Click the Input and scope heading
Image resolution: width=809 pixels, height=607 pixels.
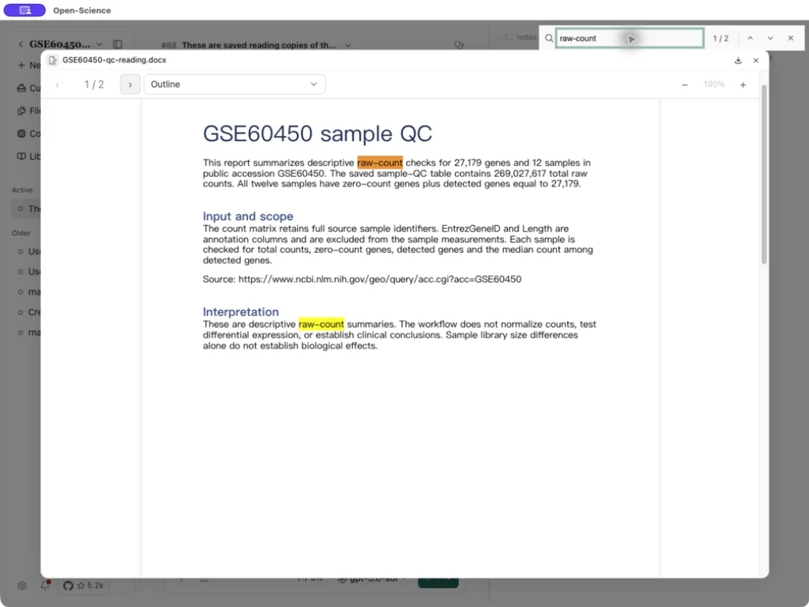point(247,217)
